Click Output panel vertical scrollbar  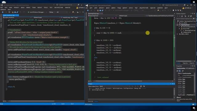click(174, 93)
